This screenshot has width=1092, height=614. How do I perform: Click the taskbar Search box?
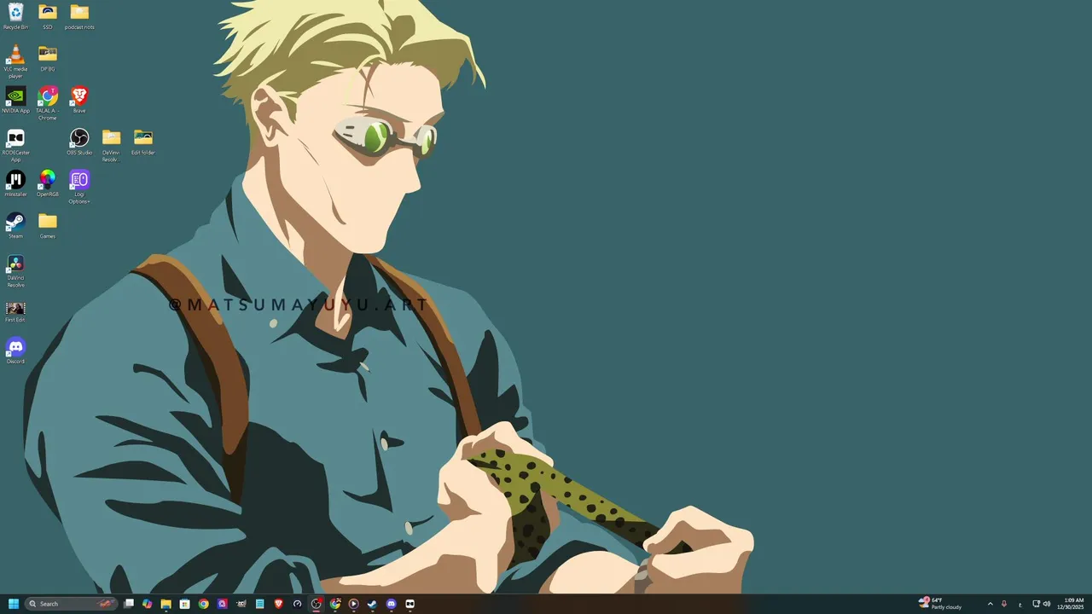pos(71,604)
